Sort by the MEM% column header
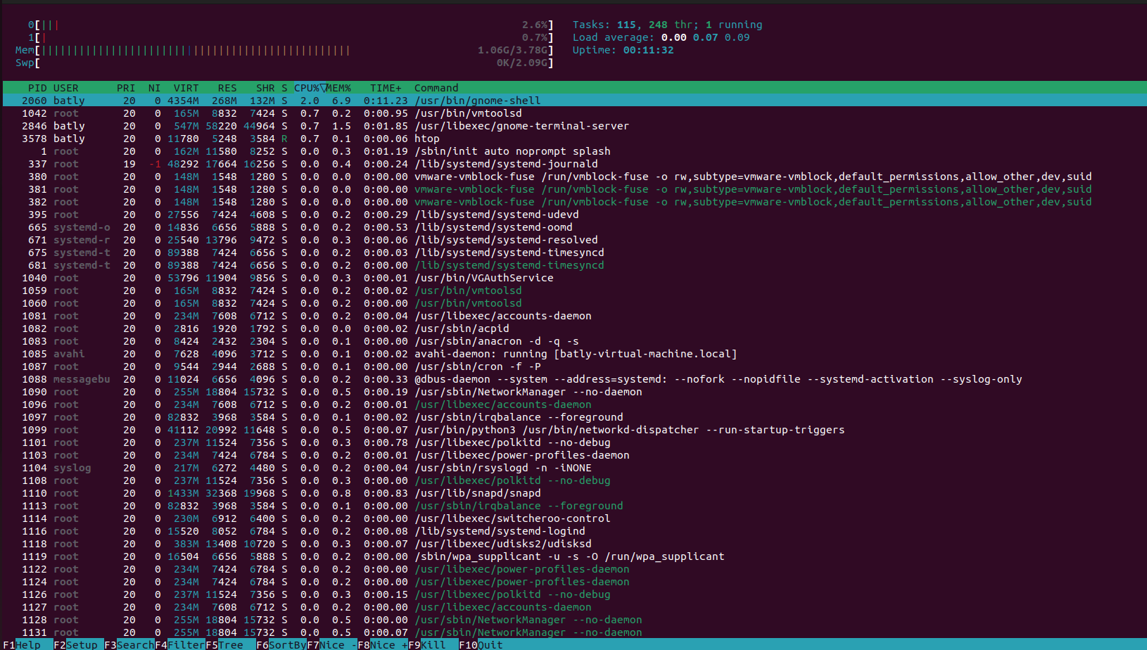 coord(338,88)
